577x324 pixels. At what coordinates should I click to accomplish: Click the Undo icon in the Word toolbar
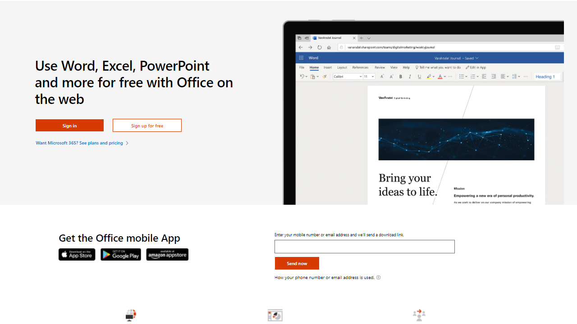[302, 76]
